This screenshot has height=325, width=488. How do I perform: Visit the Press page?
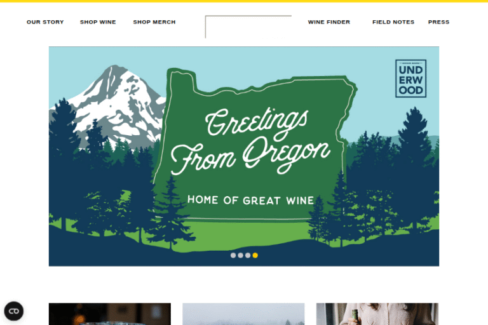coord(439,22)
